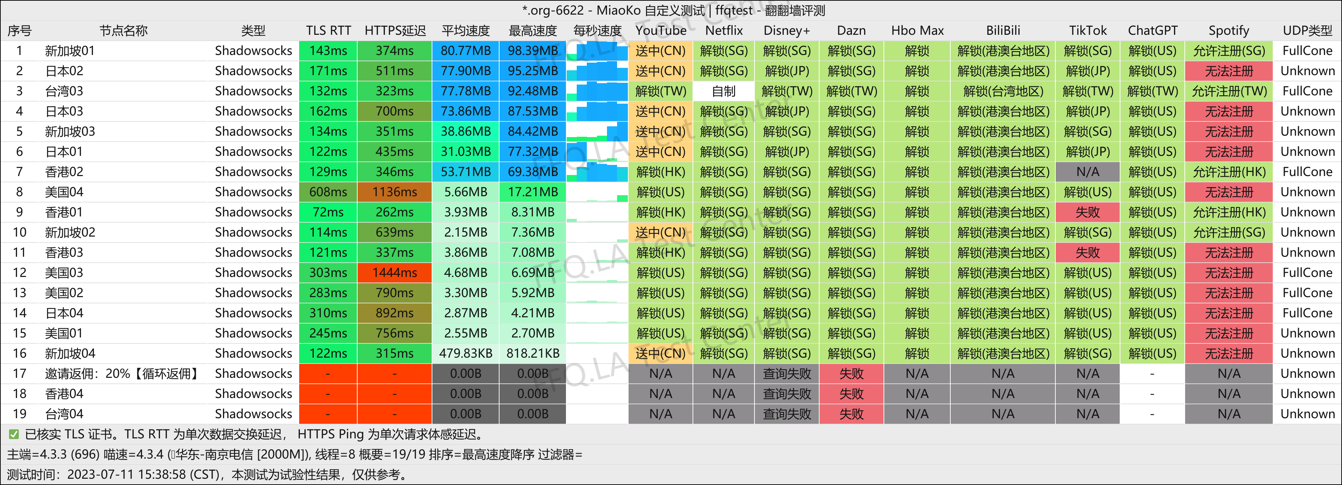Select node name 邀请返佣：20%【循环返佣】
The width and height of the screenshot is (1342, 485).
click(123, 374)
